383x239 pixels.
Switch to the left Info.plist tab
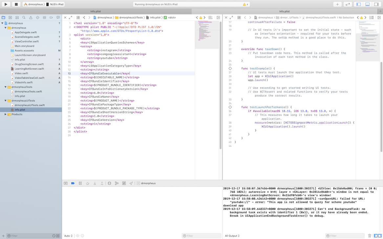click(x=96, y=11)
